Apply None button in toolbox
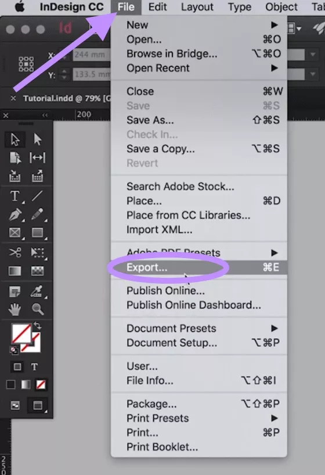325x475 pixels. pos(41,385)
